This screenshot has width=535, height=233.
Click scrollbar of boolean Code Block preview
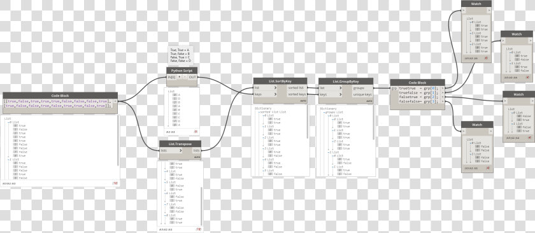coord(118,141)
